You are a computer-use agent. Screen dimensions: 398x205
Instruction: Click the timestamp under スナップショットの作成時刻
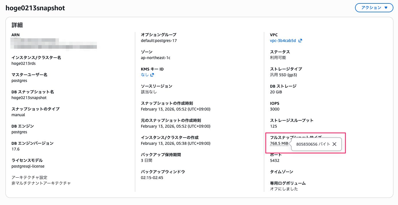176,109
